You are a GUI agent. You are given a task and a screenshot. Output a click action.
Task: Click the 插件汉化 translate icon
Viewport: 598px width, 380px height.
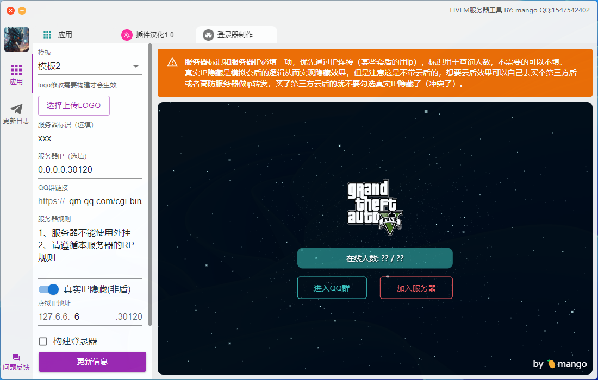coord(127,35)
